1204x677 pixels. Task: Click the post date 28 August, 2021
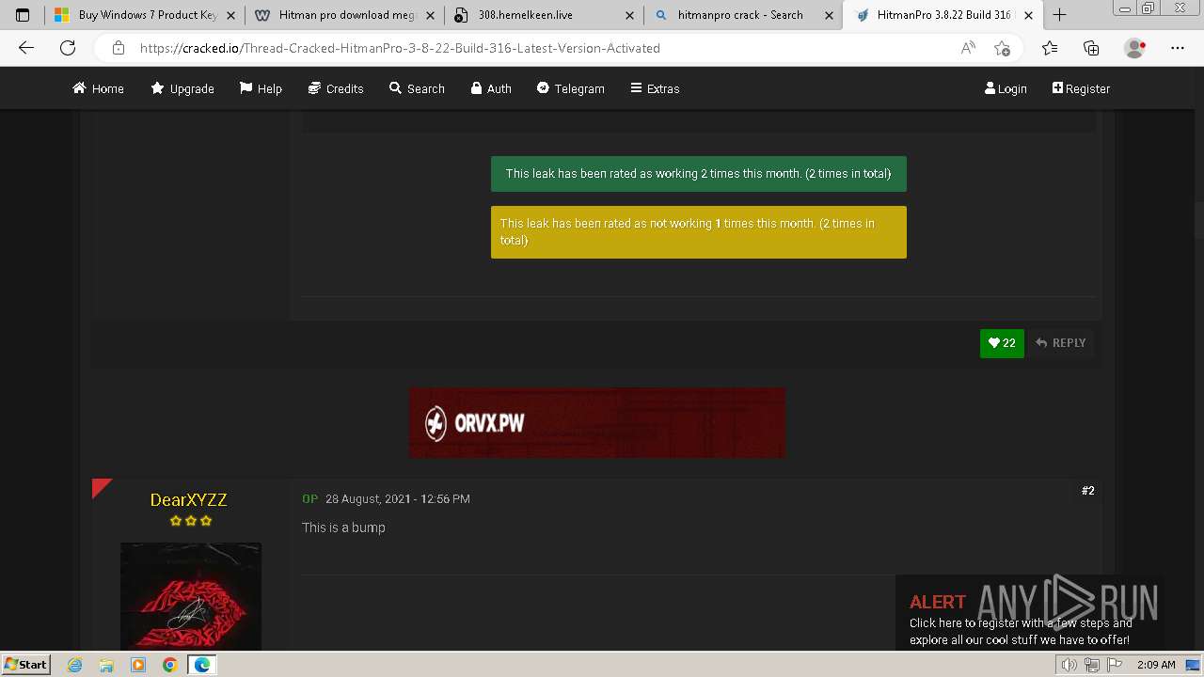(398, 499)
